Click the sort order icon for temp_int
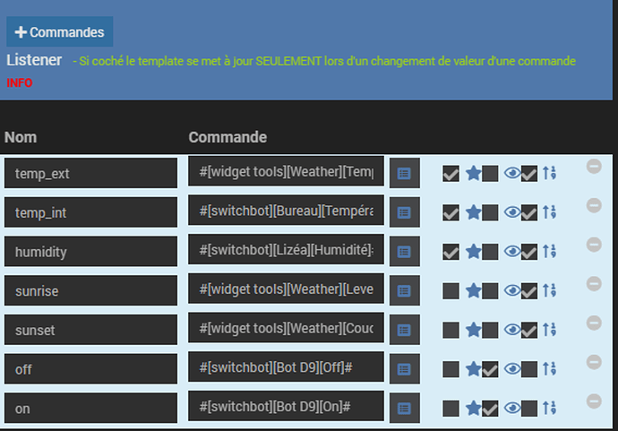The width and height of the screenshot is (618, 431). (x=549, y=212)
